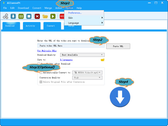Expand the Skin submenu
This screenshot has height=126, width=168.
click(x=84, y=18)
